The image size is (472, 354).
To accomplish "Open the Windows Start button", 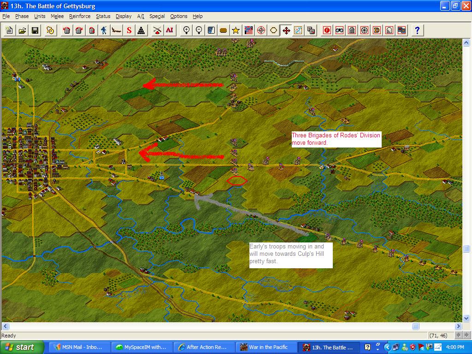I will 21,348.
